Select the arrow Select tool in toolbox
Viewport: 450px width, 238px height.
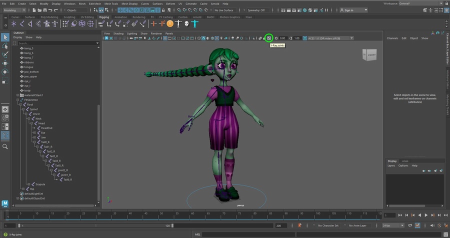click(x=5, y=37)
